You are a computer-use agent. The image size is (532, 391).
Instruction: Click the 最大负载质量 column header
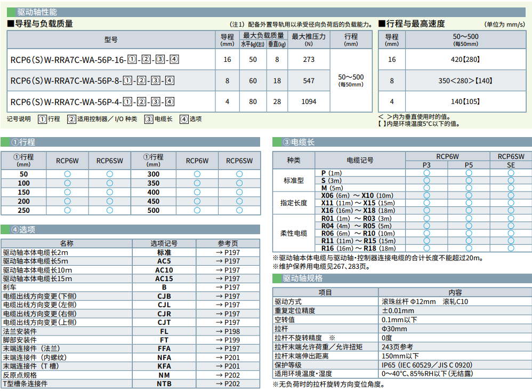264,35
